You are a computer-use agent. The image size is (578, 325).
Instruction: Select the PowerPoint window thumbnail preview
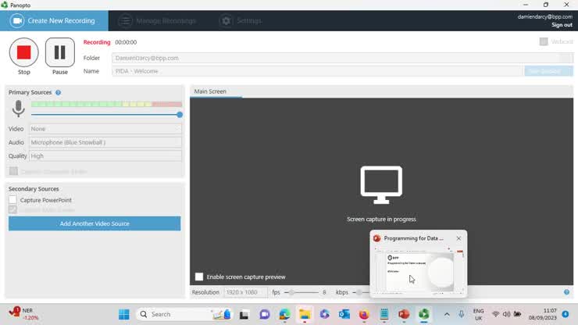[x=419, y=270]
